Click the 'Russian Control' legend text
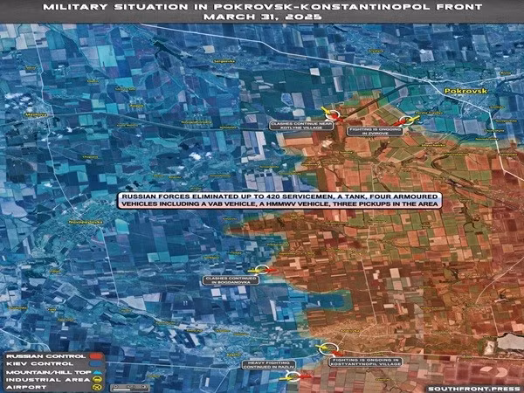 pos(45,356)
